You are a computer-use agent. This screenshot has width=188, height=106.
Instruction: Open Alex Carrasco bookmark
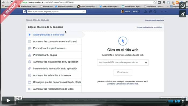(x=109, y=6)
